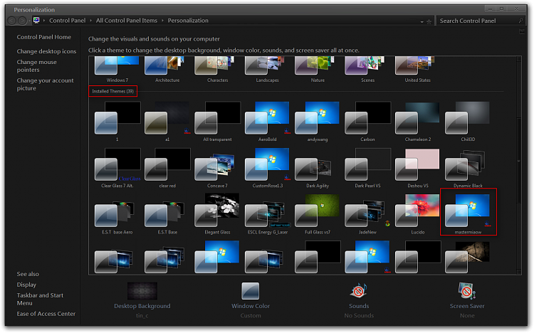Apply the Chill3D theme
Viewport: 534px width, 333px height.
coord(468,121)
